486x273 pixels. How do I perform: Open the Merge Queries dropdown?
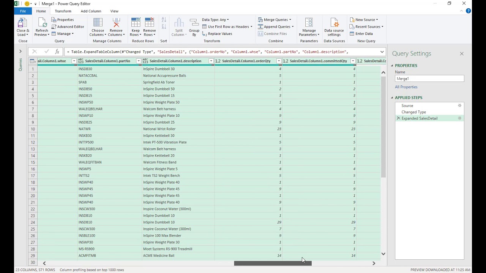[x=275, y=20]
